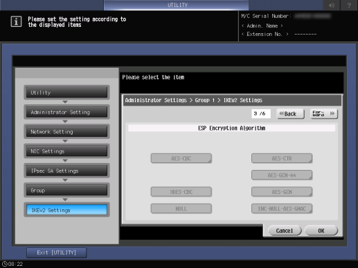Click the 08:22 time display

pyautogui.click(x=16, y=264)
